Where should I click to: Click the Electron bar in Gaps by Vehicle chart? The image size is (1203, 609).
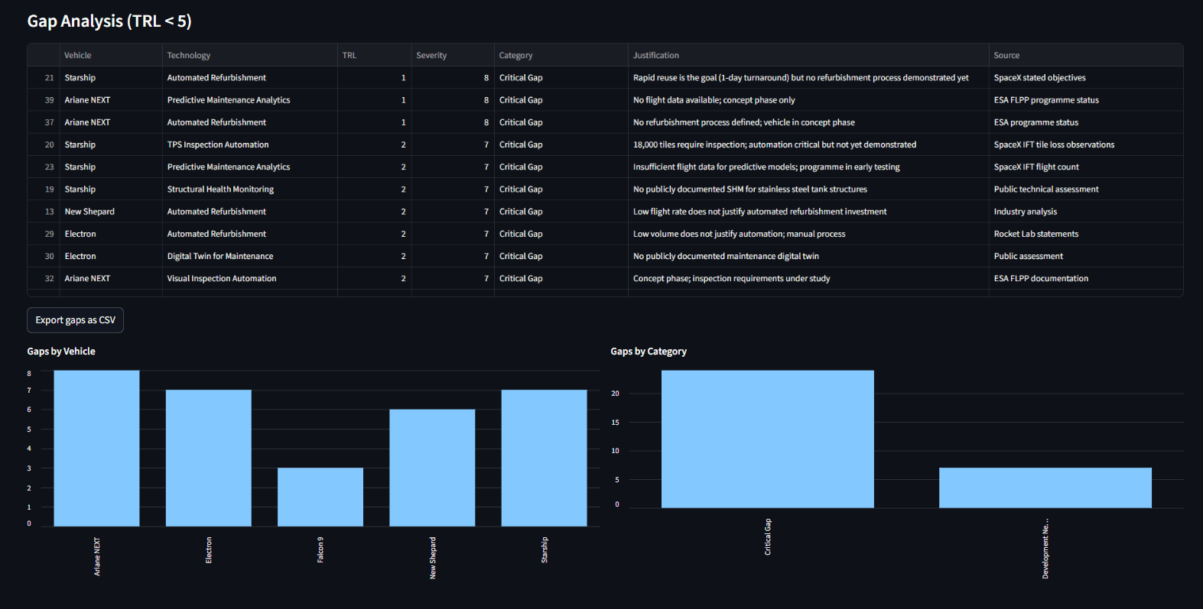(209, 458)
